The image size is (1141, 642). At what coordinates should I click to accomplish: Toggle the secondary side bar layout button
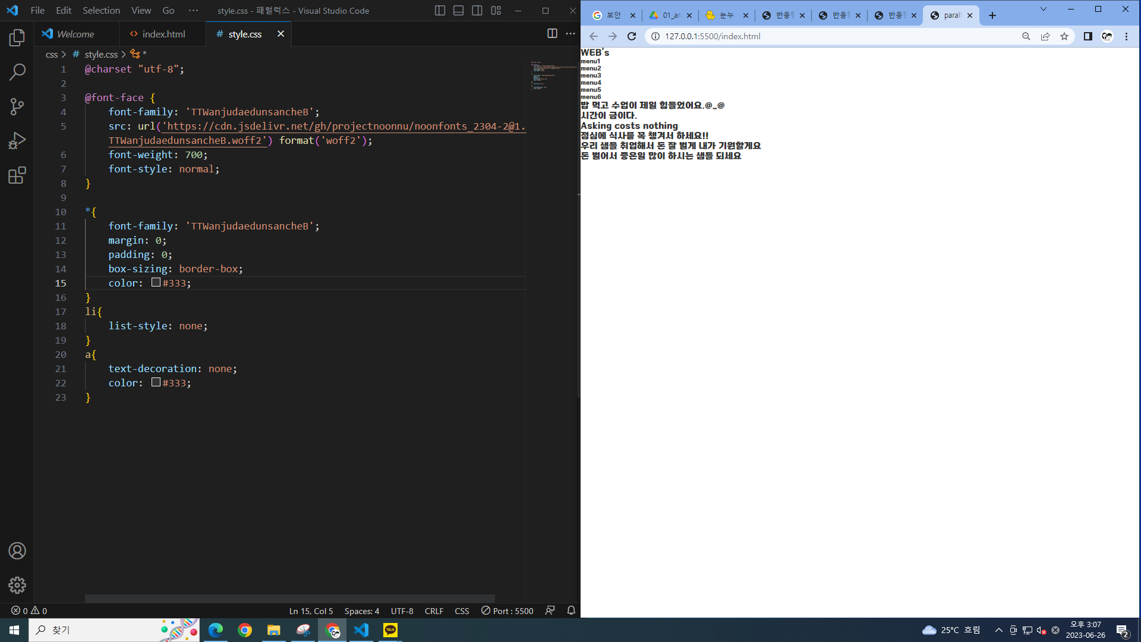click(x=477, y=11)
